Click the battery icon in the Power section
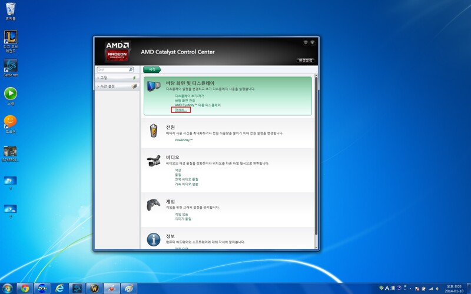 pyautogui.click(x=154, y=131)
